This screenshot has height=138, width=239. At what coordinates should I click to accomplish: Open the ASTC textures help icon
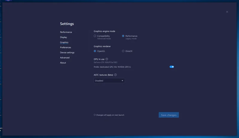tap(115, 75)
